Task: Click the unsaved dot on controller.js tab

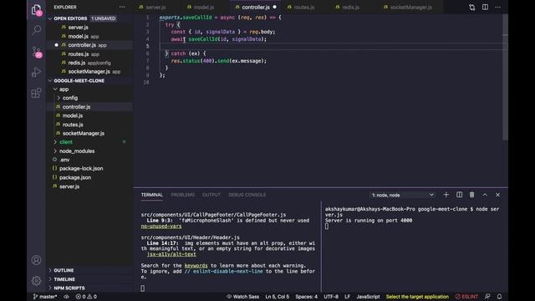Action: click(275, 7)
